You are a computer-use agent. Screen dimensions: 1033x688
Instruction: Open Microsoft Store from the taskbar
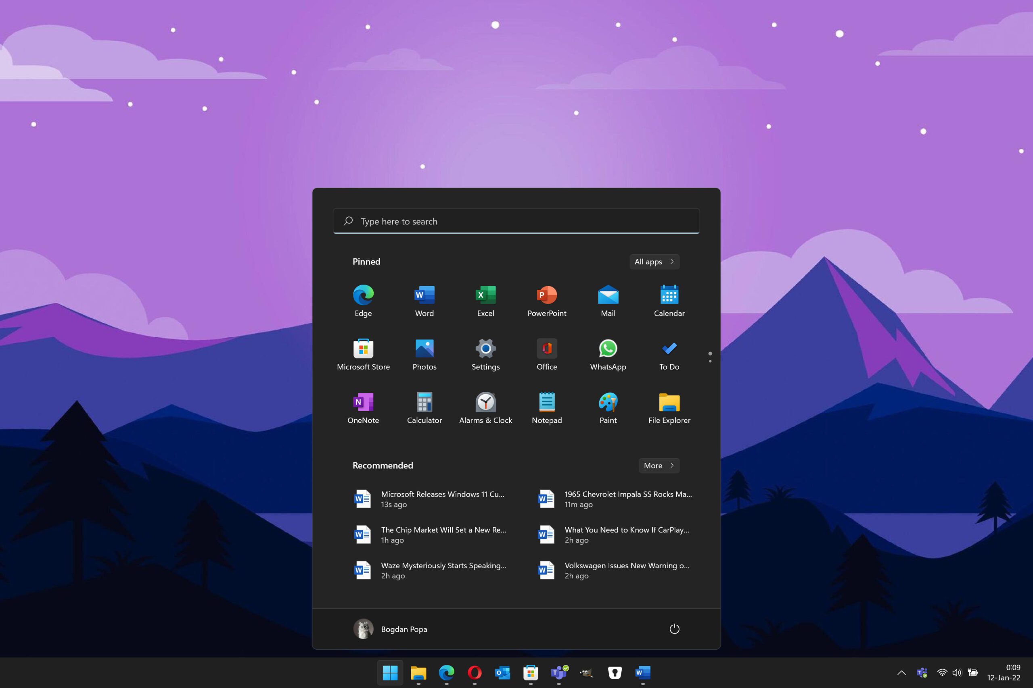click(531, 672)
